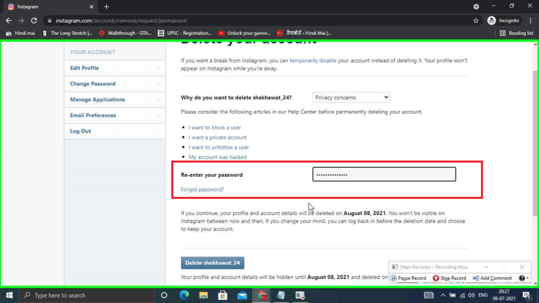Show hidden system tray icons
539x303 pixels.
[x=443, y=295]
